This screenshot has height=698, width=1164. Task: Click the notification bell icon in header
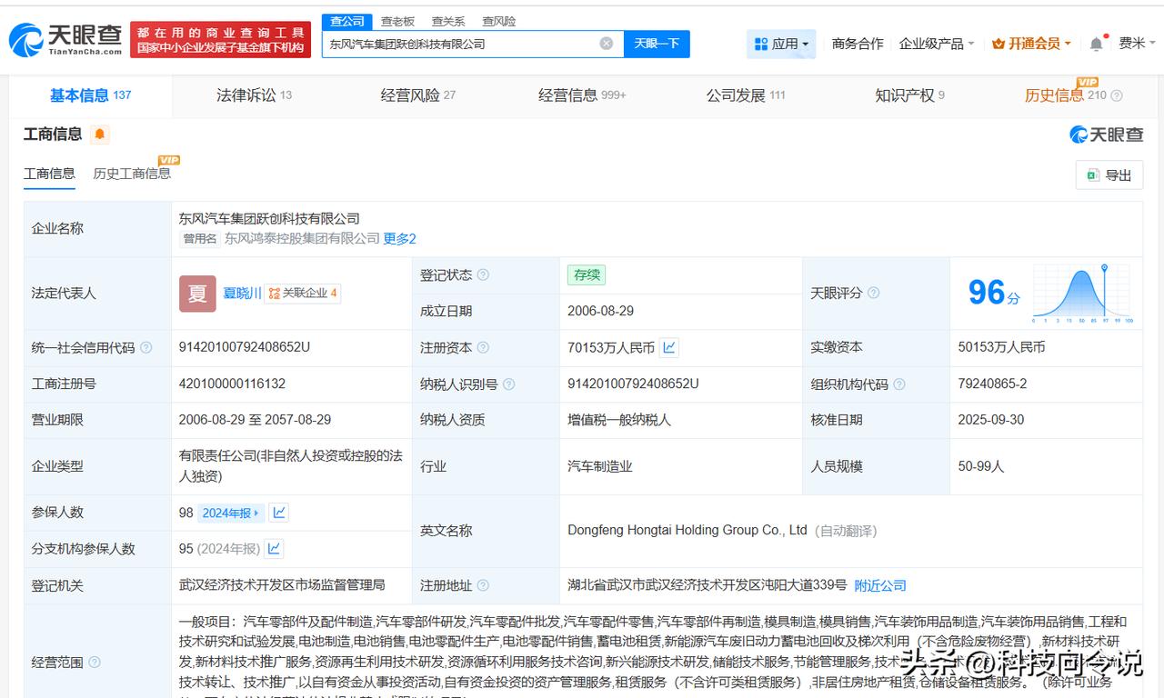[1097, 44]
